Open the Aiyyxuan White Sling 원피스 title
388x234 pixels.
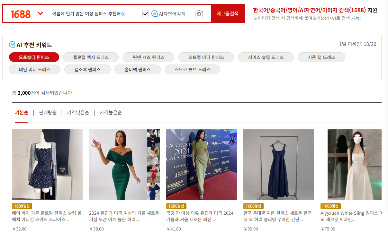351,216
